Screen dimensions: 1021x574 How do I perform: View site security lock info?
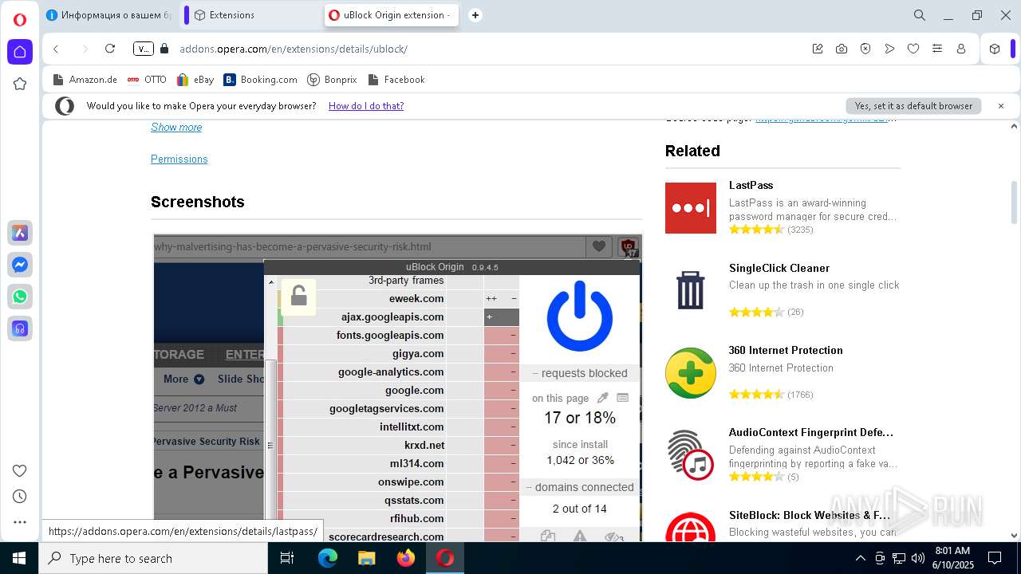164,49
